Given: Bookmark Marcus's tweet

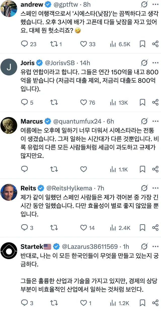Looking at the screenshot, I should 142,169.
